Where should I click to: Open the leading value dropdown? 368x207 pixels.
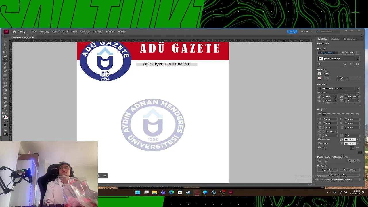tap(358, 97)
